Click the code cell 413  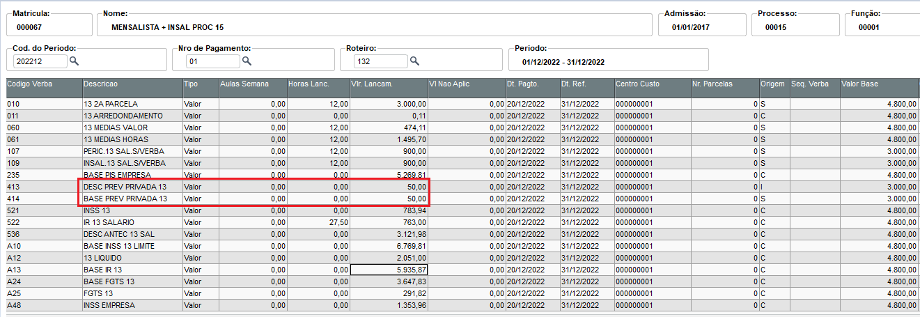pyautogui.click(x=44, y=187)
